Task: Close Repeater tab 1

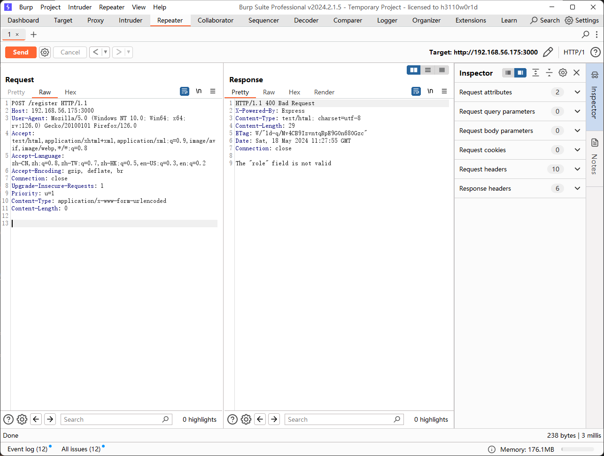Action: click(x=17, y=34)
